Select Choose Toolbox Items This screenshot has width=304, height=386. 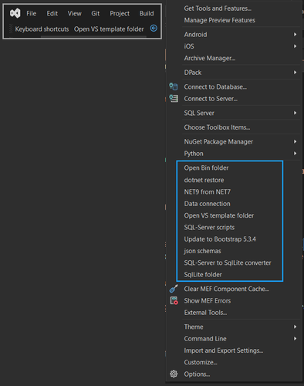(217, 127)
